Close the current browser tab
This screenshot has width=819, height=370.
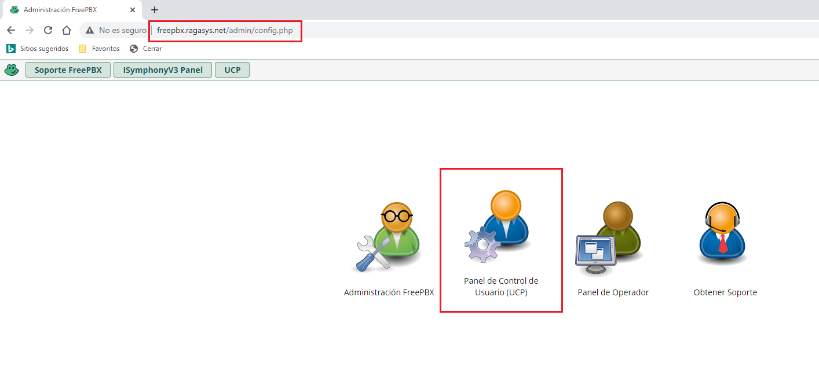pyautogui.click(x=133, y=9)
